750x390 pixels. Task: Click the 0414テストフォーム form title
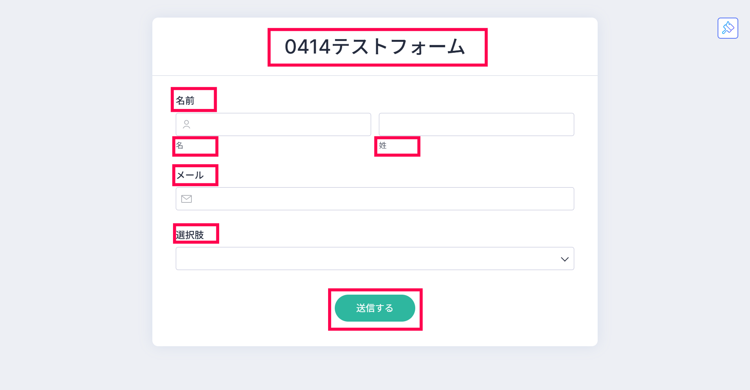375,47
